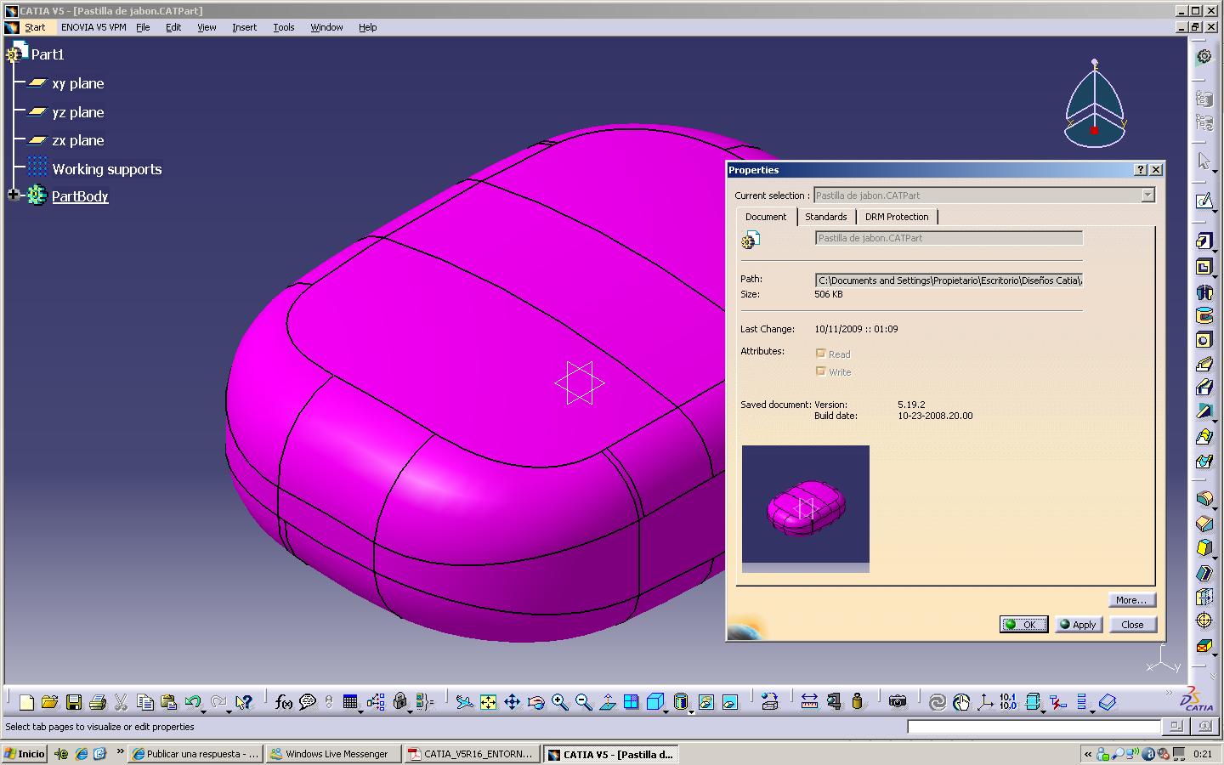Click the Update All spiral icon
The width and height of the screenshot is (1224, 765).
[938, 702]
